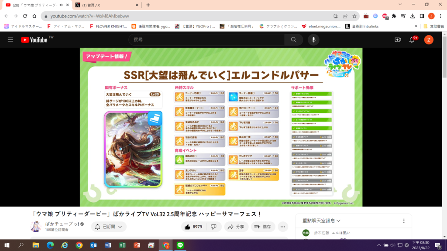
Task: Expand the subscribed notification dropdown
Action: tap(120, 227)
